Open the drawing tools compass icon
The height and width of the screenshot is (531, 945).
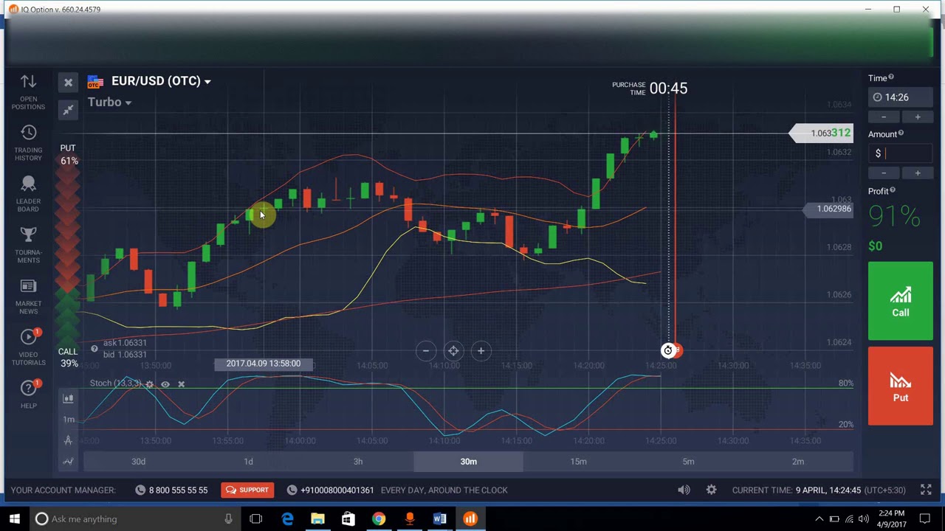coord(68,440)
